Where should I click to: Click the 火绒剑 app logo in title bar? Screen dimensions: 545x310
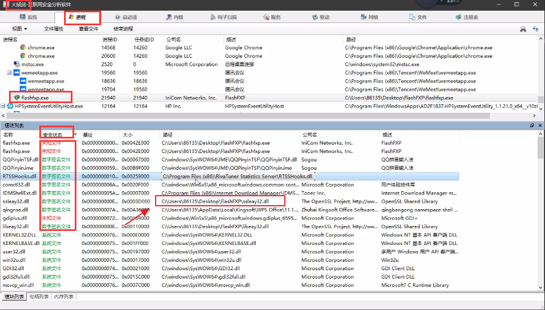coord(6,4)
